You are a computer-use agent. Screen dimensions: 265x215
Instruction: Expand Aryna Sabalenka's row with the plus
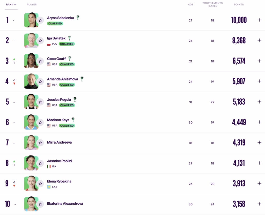(259, 20)
